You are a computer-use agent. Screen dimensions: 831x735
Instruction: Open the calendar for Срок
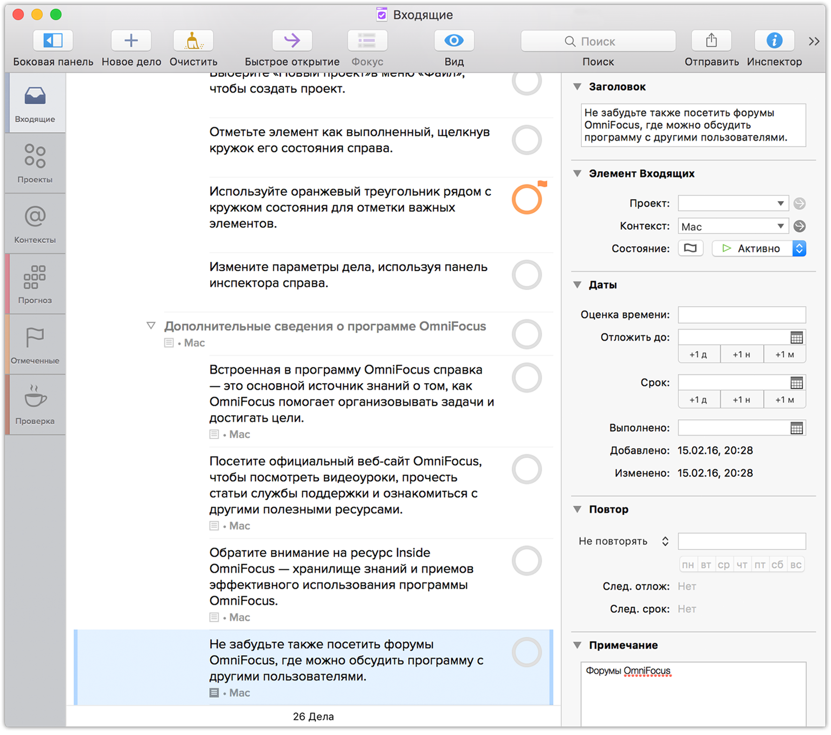click(796, 383)
